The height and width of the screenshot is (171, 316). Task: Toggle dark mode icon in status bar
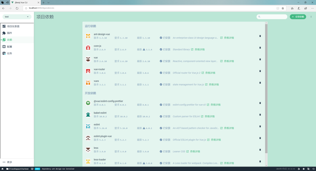(x=299, y=169)
